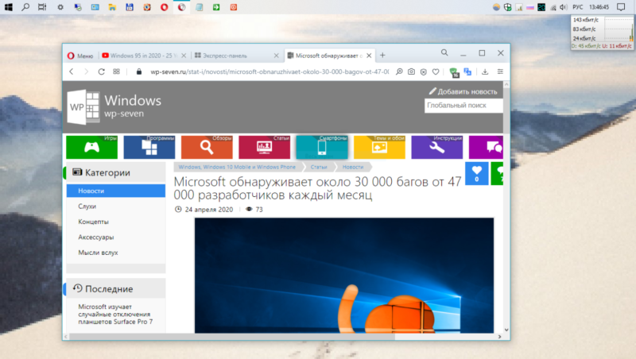Open Microsoft изучает случайные отключения article link

click(115, 314)
